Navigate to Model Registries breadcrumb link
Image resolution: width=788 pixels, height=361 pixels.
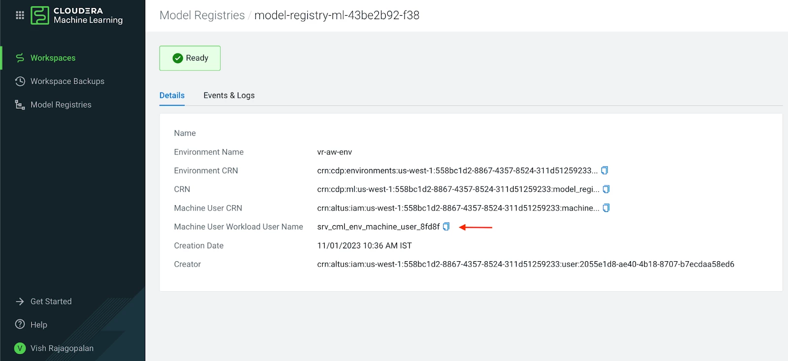point(202,15)
